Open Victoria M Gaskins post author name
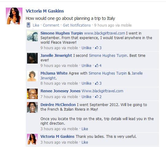This screenshot has height=147, width=166. [x=45, y=11]
